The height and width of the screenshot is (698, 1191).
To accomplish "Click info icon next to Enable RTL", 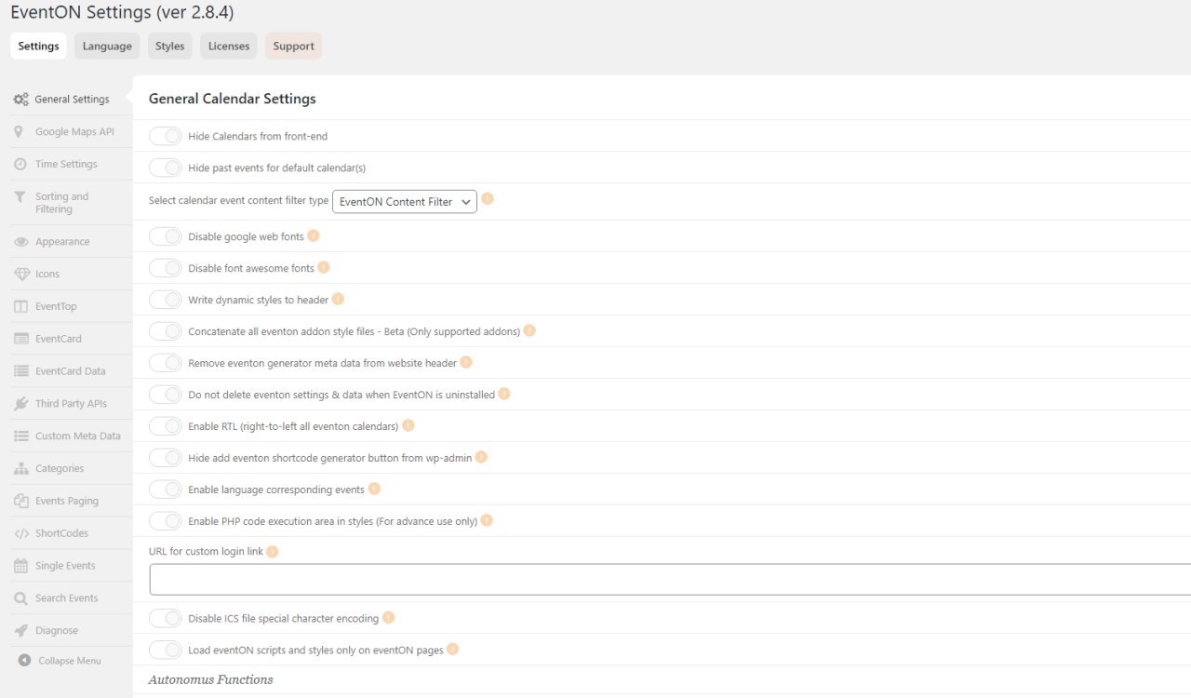I will tap(408, 425).
